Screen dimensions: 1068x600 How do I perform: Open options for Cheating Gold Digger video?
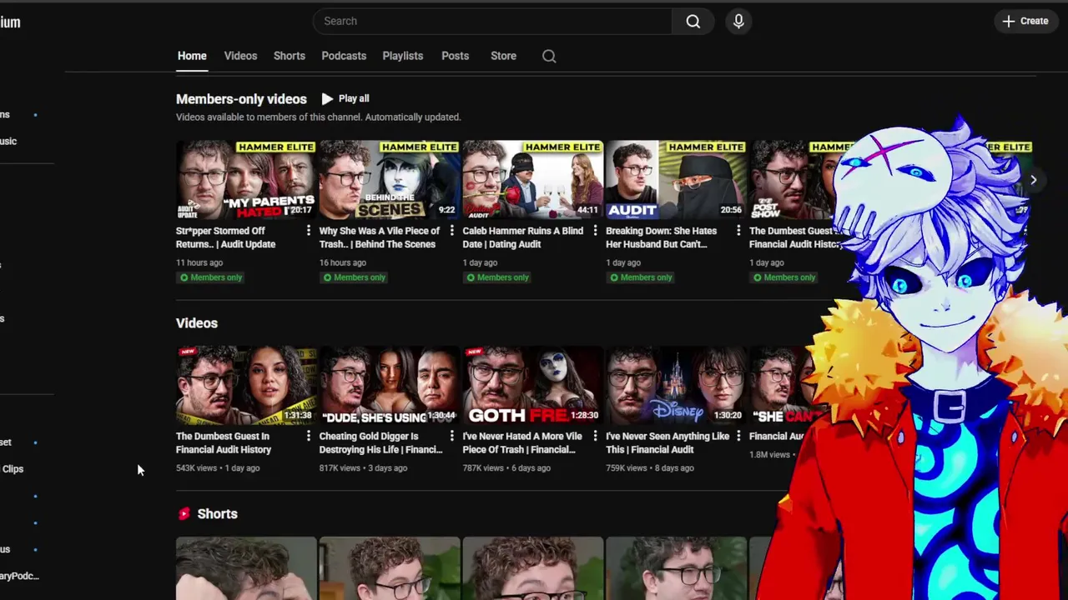452,436
